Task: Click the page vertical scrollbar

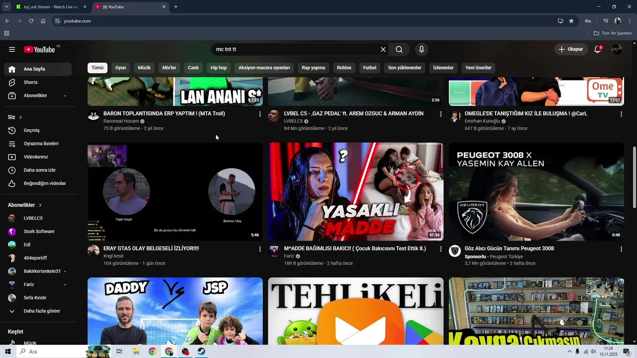Action: click(634, 178)
